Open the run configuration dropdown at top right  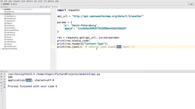(x=191, y=4)
